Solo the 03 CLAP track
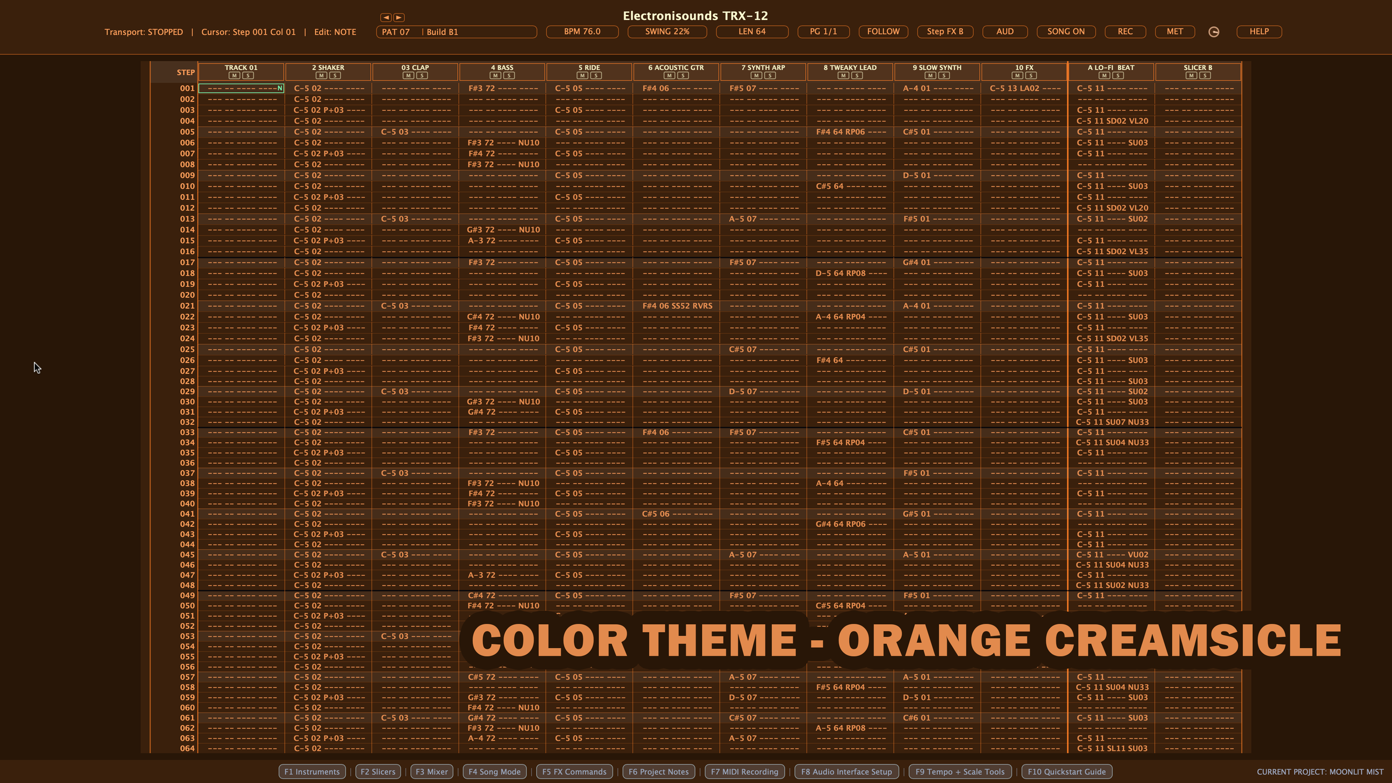The width and height of the screenshot is (1392, 783). pos(422,76)
